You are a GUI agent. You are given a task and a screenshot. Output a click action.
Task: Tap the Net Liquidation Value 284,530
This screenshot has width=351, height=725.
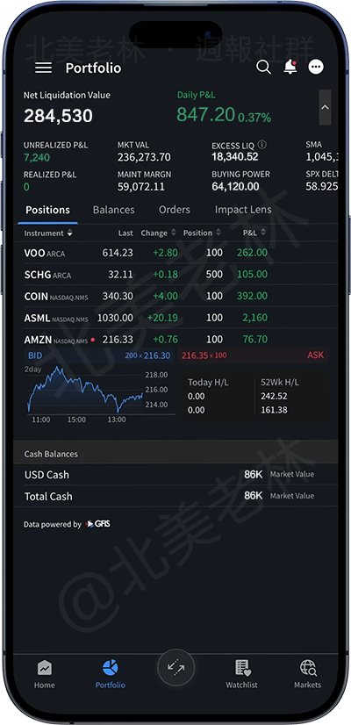click(x=58, y=116)
